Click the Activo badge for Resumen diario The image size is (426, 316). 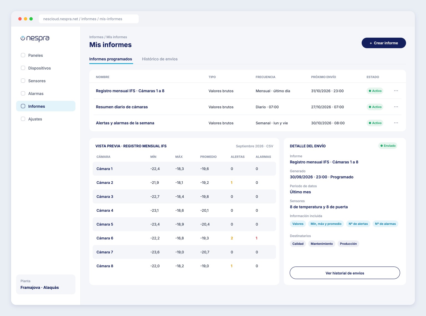[x=375, y=107]
